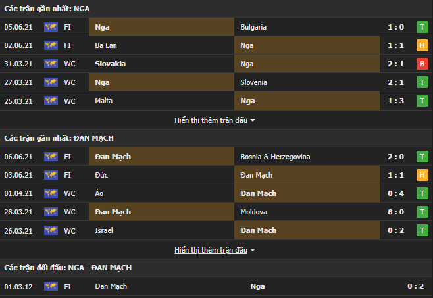Click the 0 : 2 head-to-head score
433x298 pixels.
(x=415, y=286)
